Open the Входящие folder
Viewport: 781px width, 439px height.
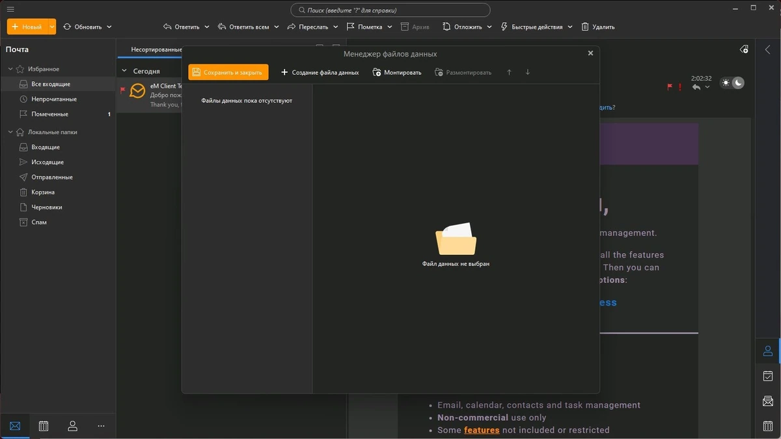(58, 147)
